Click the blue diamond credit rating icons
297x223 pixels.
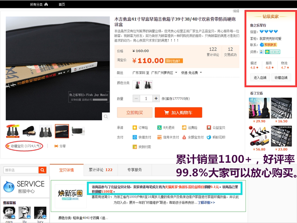[x=268, y=31]
